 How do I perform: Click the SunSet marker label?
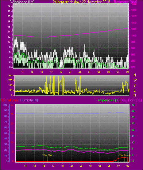click(48, 155)
